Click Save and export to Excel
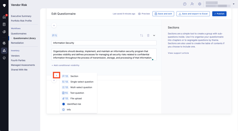 (193, 14)
